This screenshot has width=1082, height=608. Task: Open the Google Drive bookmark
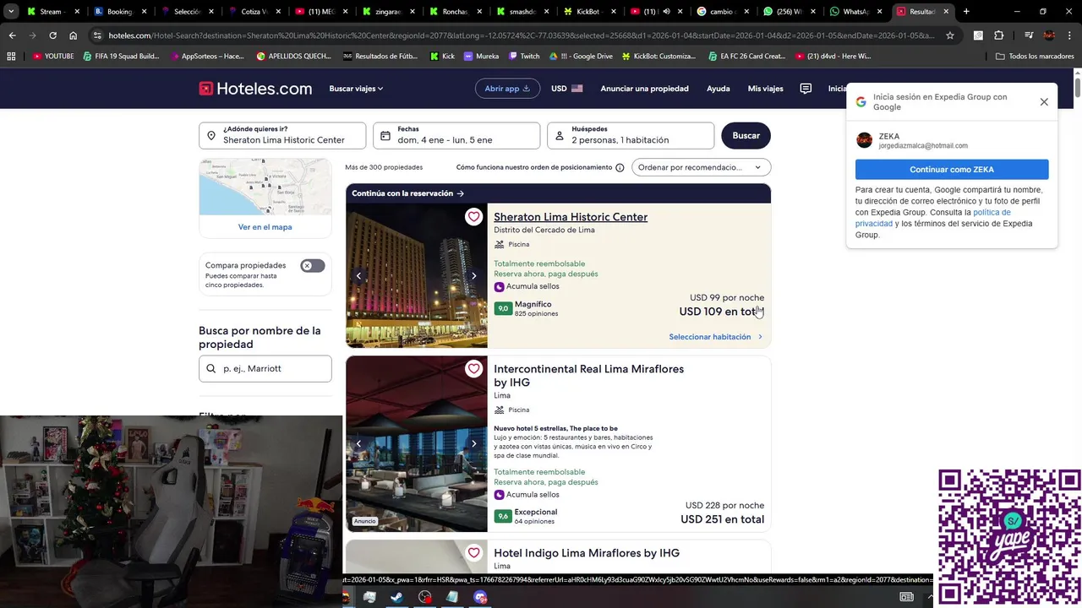(581, 56)
